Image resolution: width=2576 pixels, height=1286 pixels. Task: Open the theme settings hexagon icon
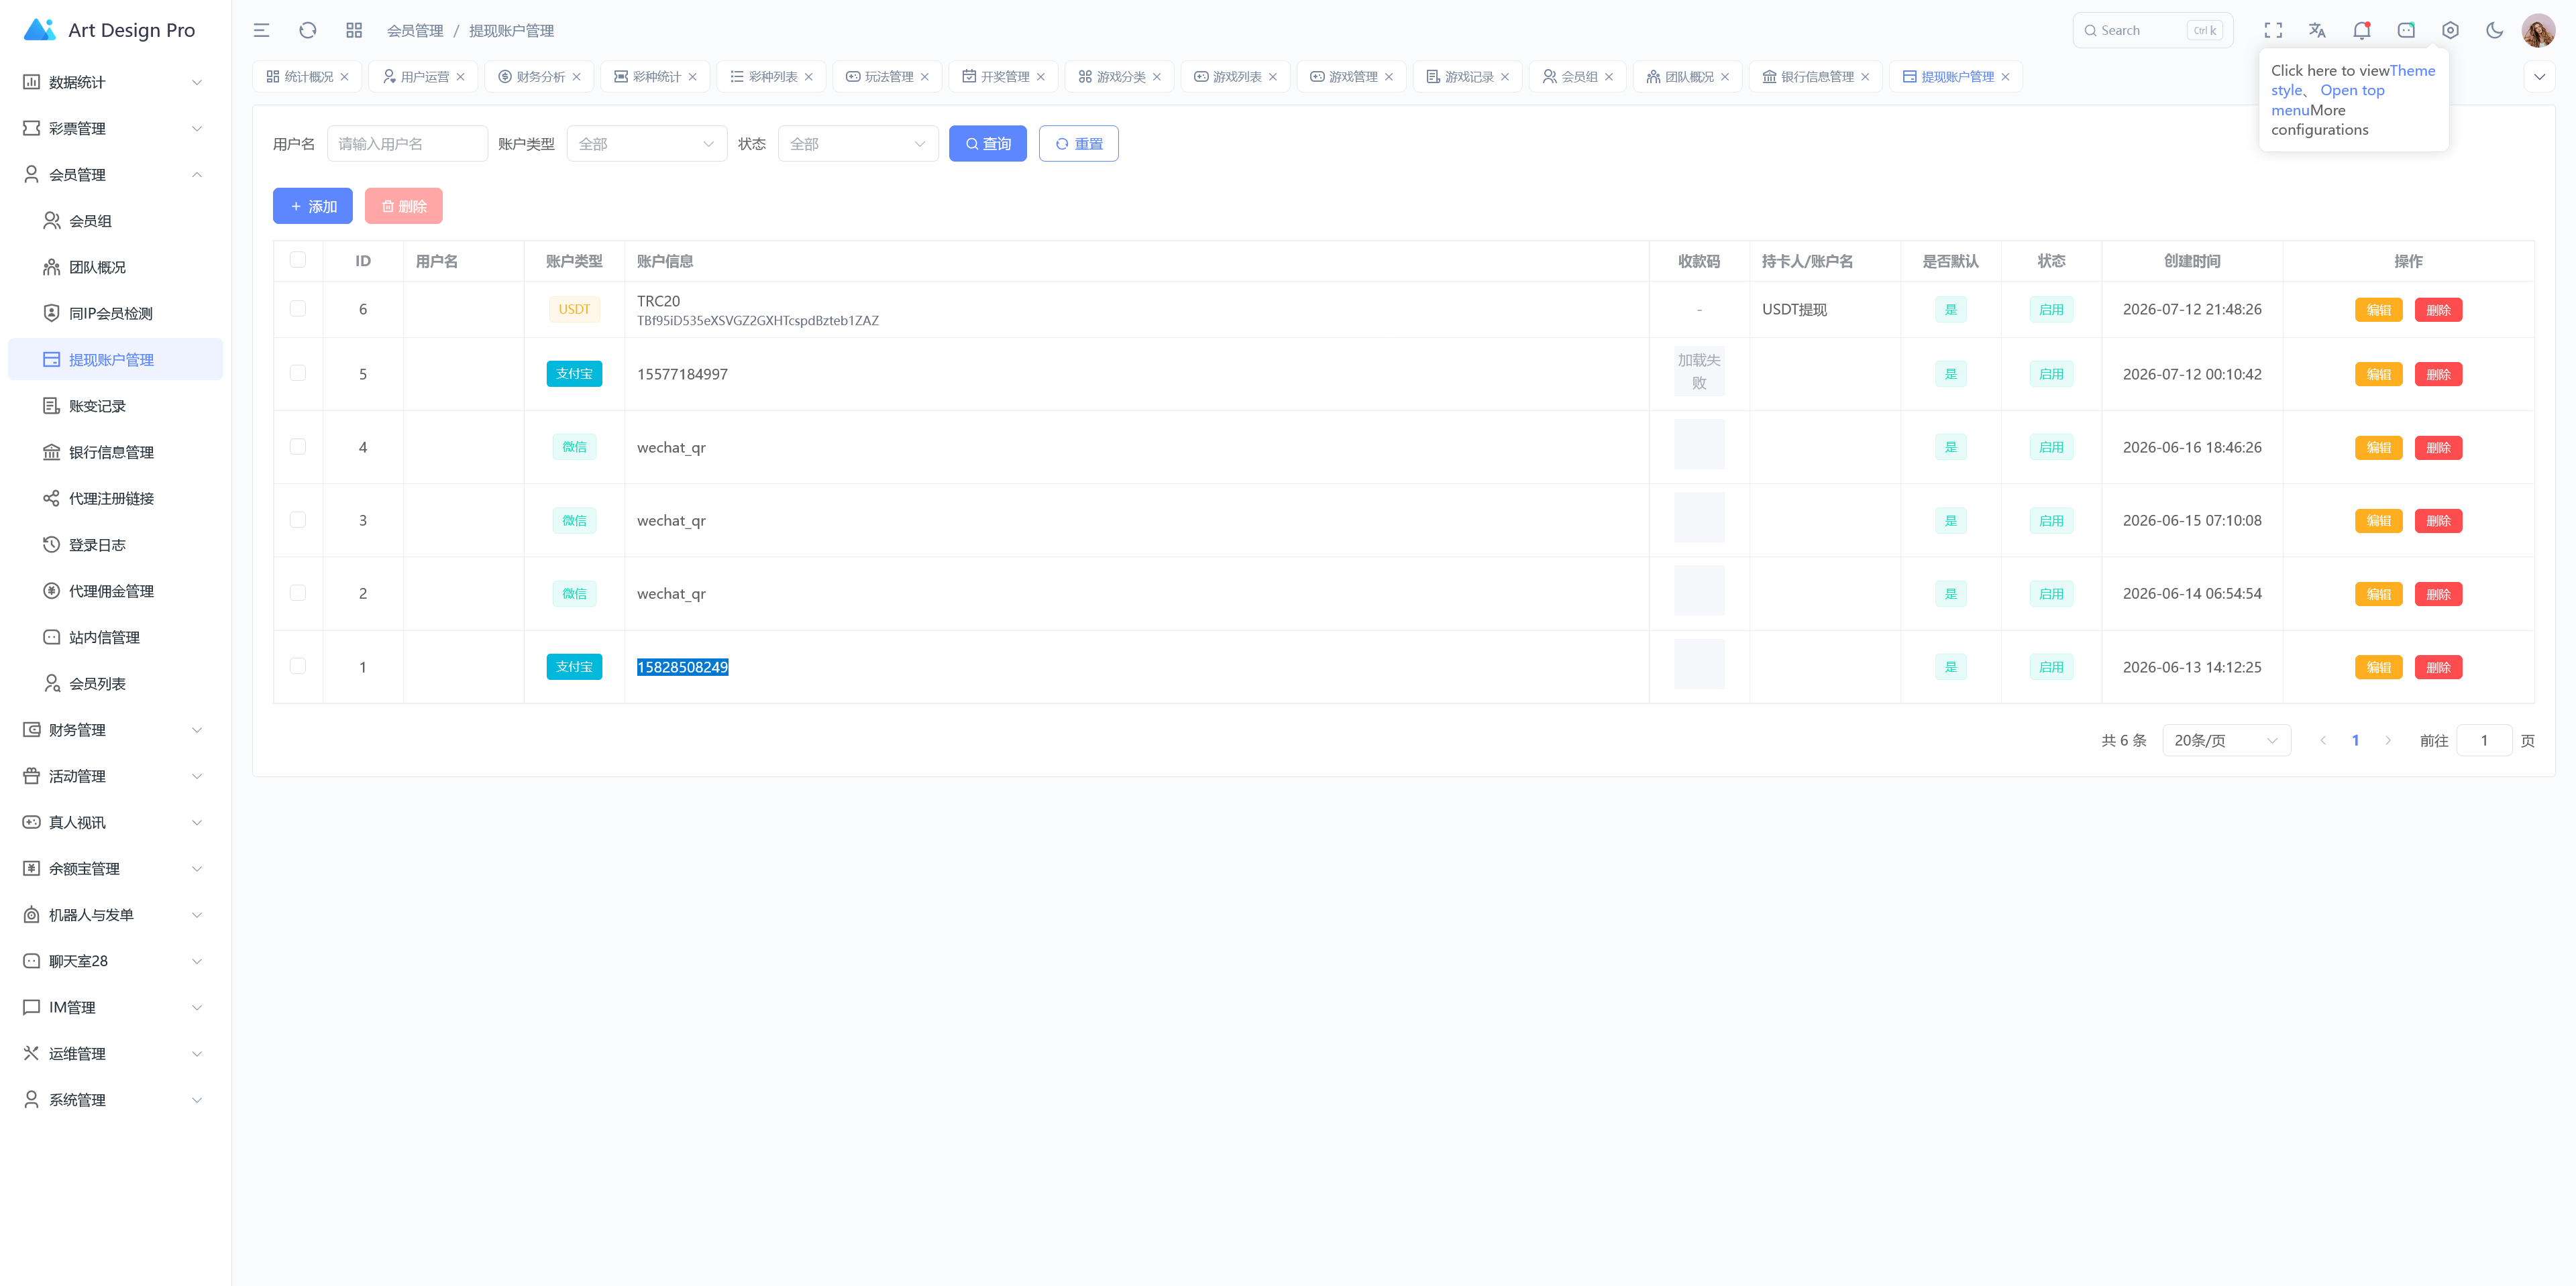coord(2450,30)
